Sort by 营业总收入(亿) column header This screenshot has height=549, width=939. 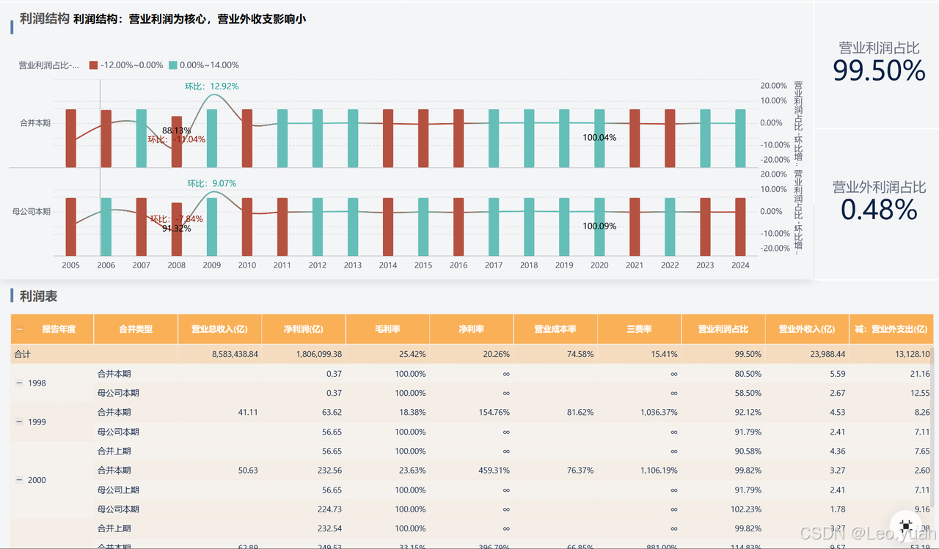(x=220, y=329)
